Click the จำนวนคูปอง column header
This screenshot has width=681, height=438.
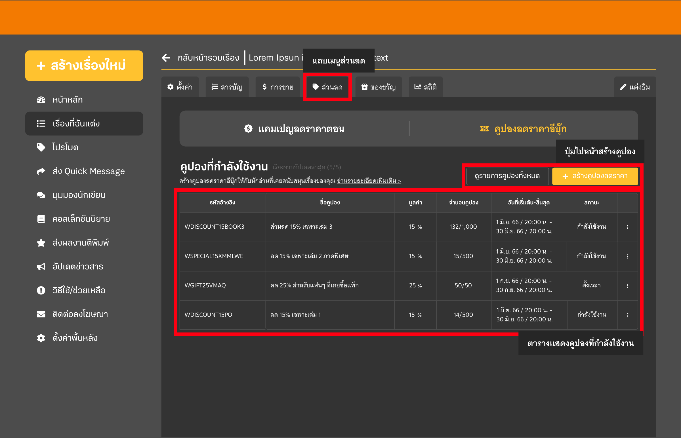point(464,203)
